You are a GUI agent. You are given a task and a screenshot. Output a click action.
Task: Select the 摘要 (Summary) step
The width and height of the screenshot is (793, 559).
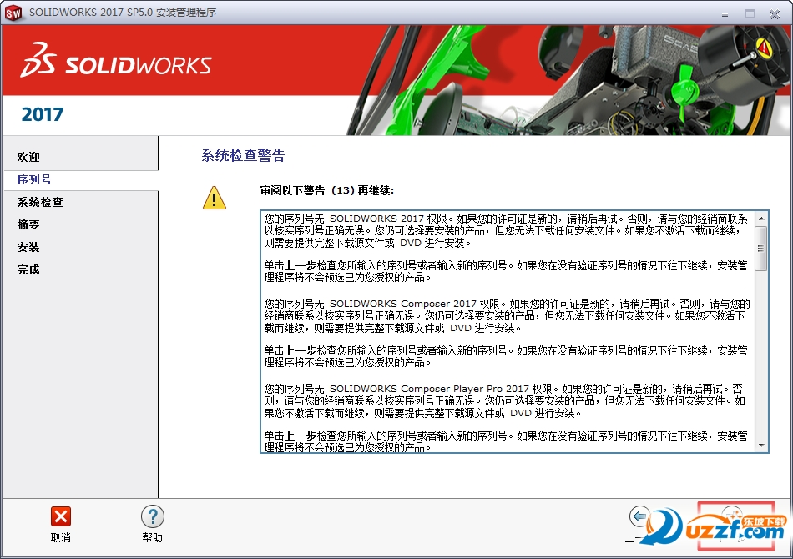28,224
